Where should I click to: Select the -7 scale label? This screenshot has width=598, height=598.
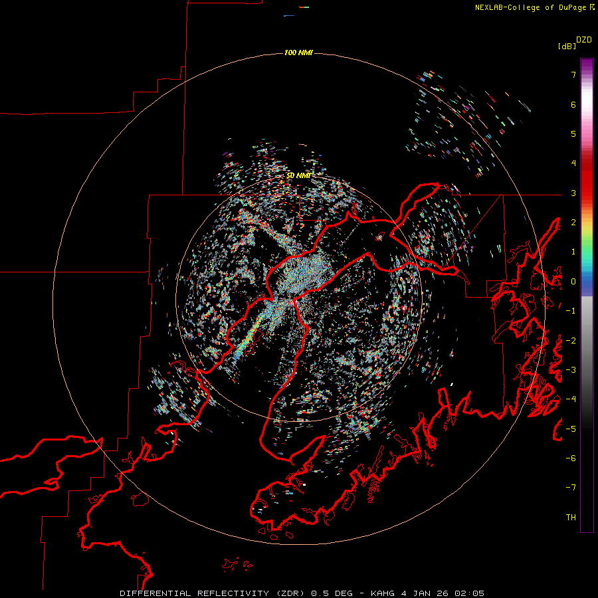571,488
